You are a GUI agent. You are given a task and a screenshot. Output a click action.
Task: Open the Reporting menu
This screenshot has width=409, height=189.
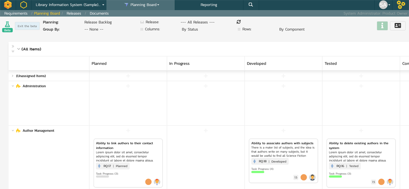pyautogui.click(x=209, y=5)
